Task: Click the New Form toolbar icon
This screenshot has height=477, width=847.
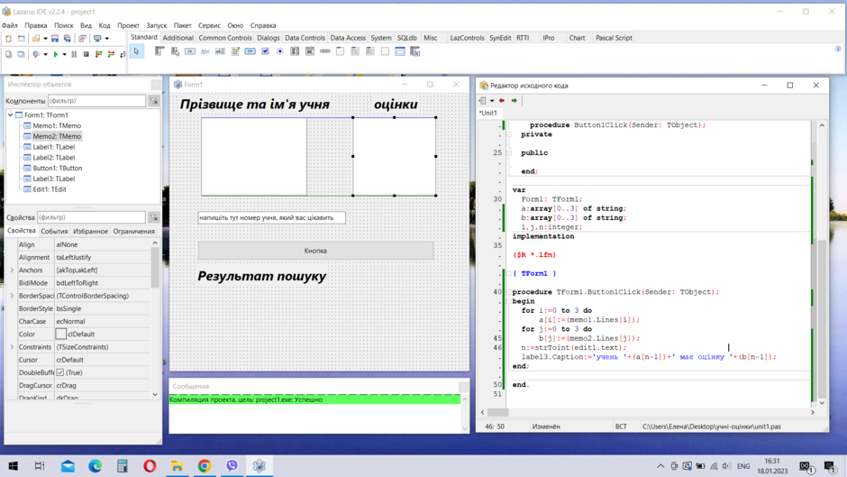Action: coord(21,39)
